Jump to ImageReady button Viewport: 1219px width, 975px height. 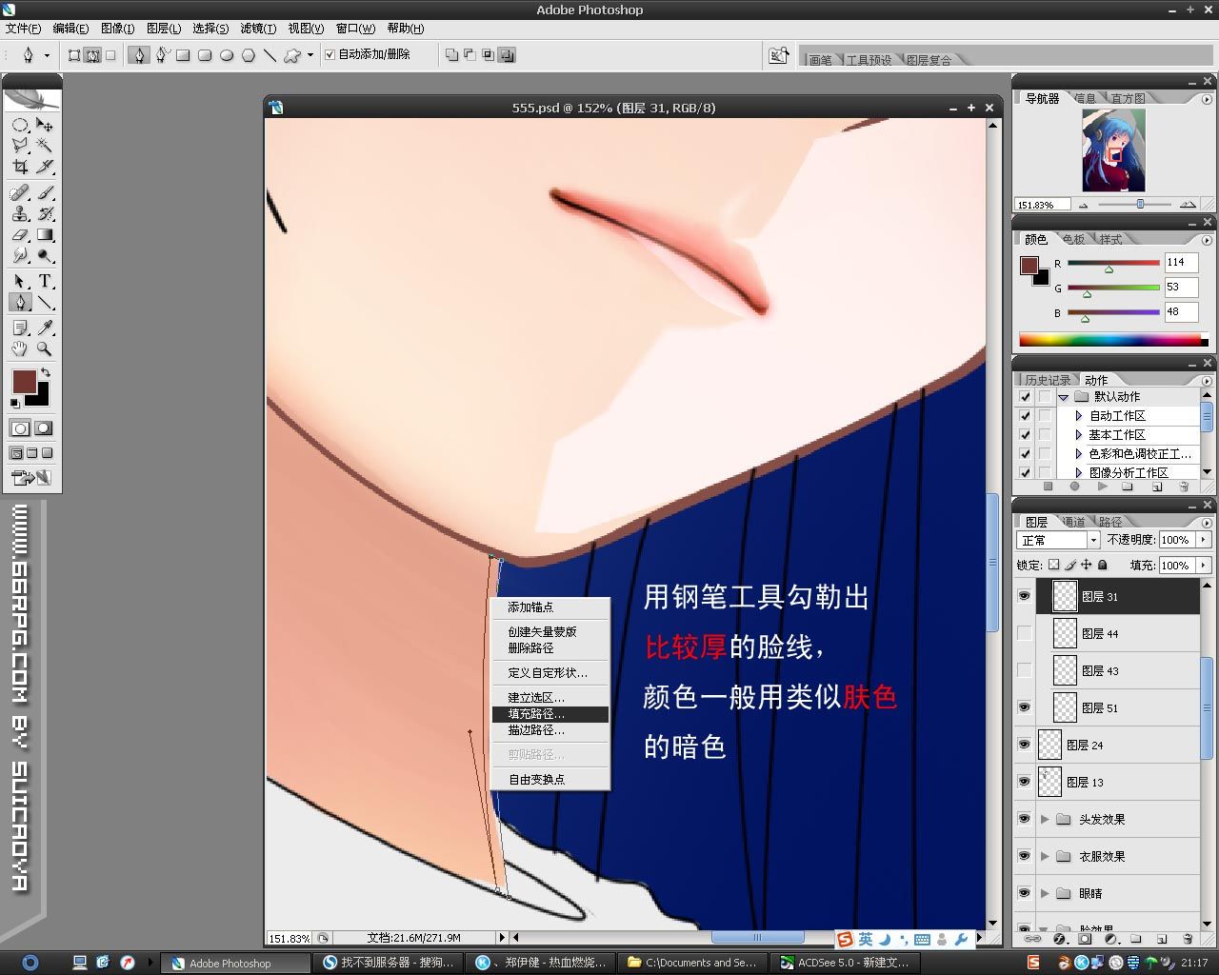[x=31, y=477]
